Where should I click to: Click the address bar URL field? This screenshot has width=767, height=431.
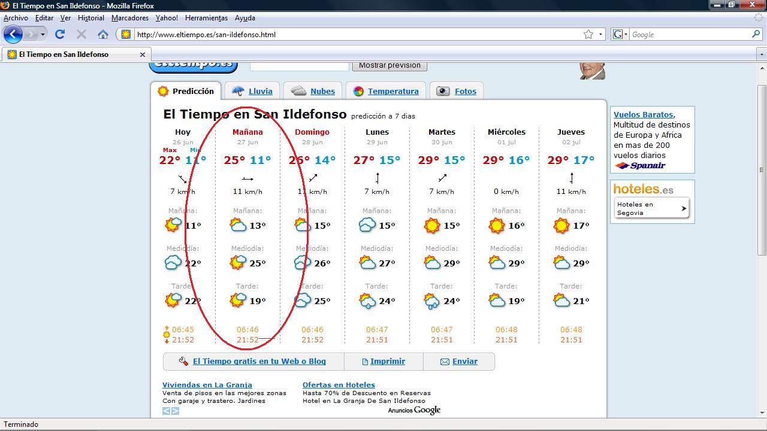click(x=354, y=34)
